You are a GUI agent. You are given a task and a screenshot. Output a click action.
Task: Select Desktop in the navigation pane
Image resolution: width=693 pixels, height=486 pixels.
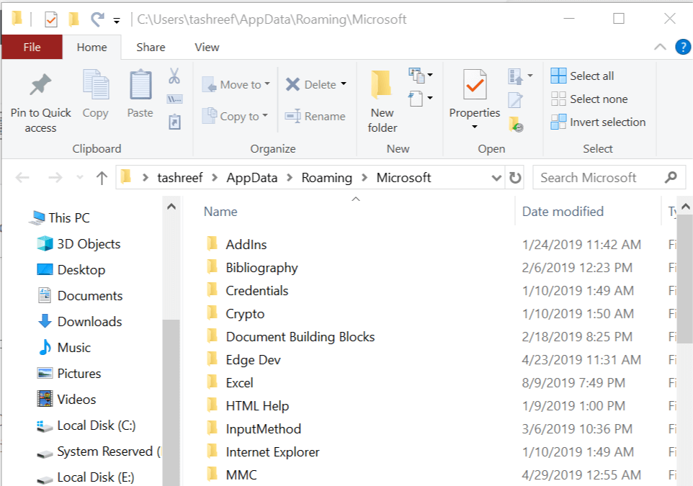tap(71, 269)
